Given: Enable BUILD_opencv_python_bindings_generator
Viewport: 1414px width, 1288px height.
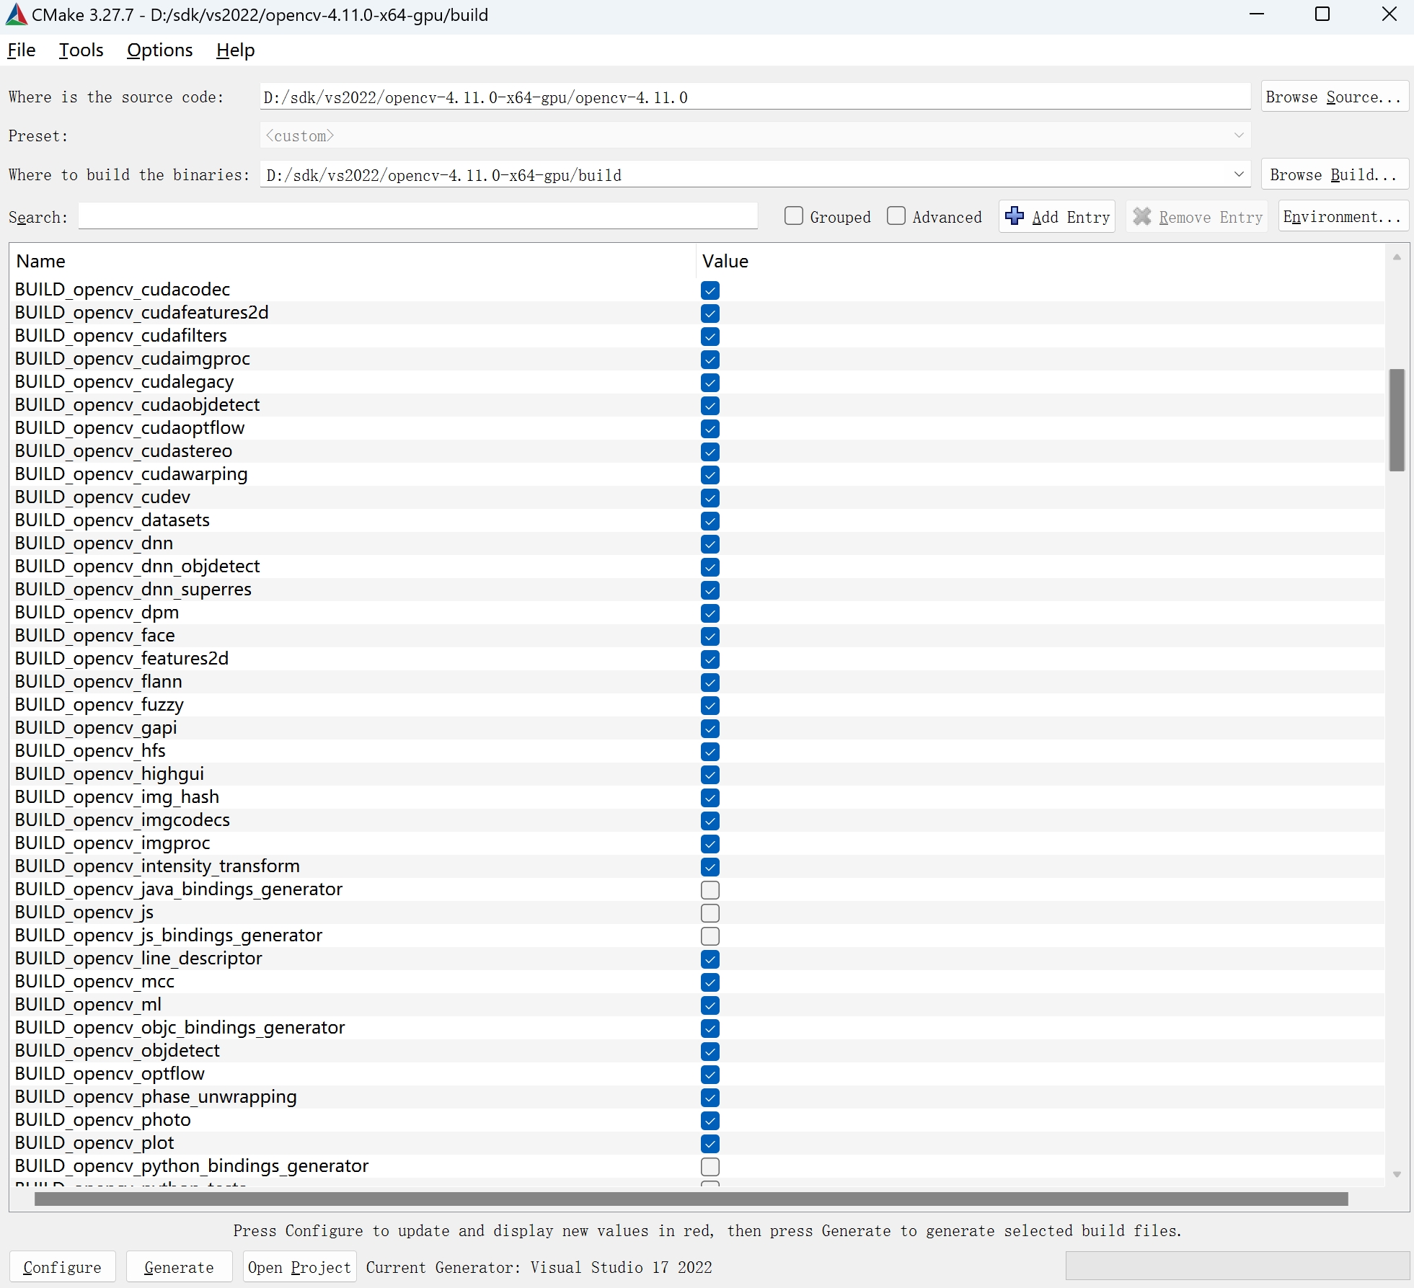Looking at the screenshot, I should pos(710,1167).
